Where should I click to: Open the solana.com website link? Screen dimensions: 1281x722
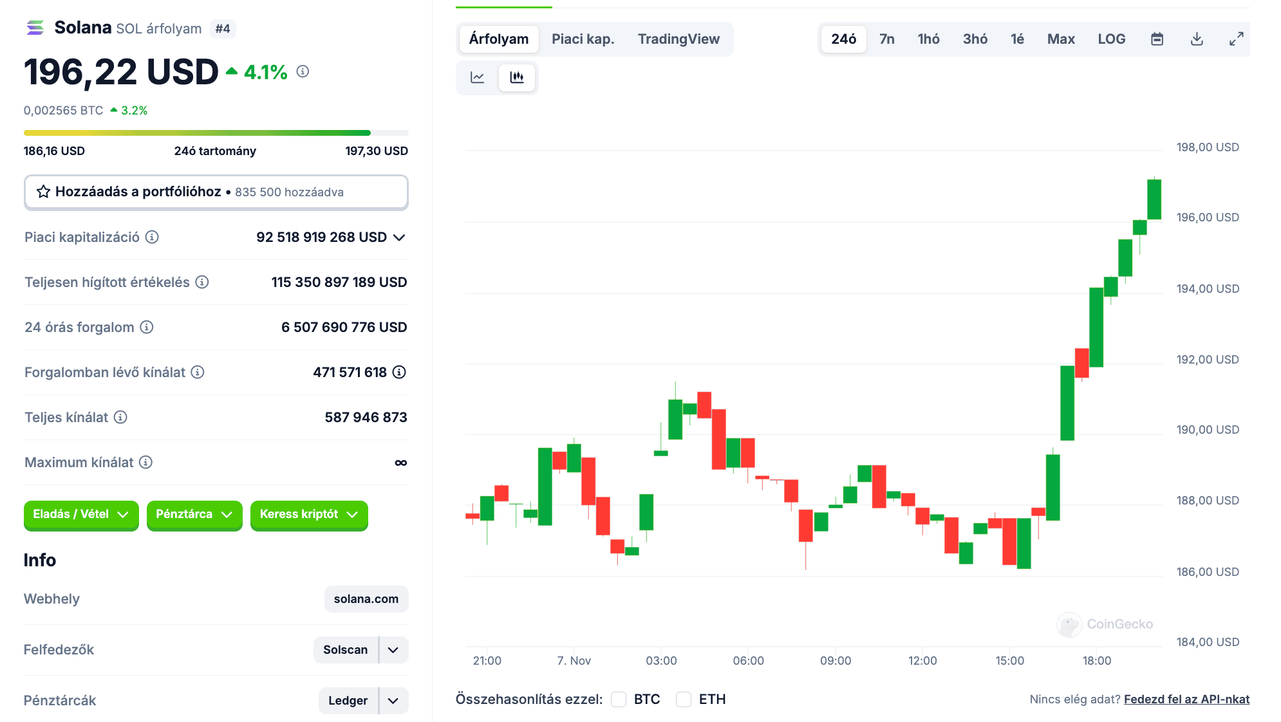pyautogui.click(x=366, y=599)
